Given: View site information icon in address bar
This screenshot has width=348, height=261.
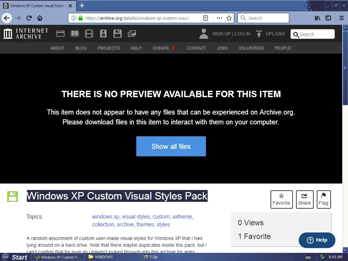Looking at the screenshot, I should (x=73, y=18).
